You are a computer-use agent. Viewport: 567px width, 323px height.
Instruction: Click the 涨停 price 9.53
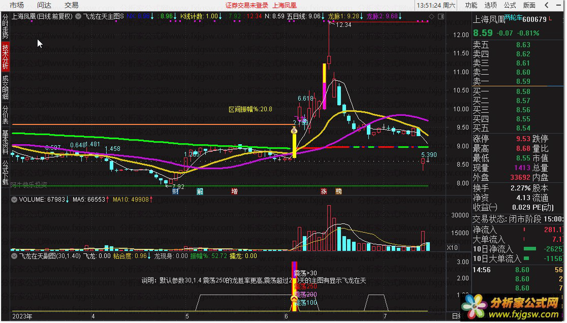pyautogui.click(x=523, y=139)
